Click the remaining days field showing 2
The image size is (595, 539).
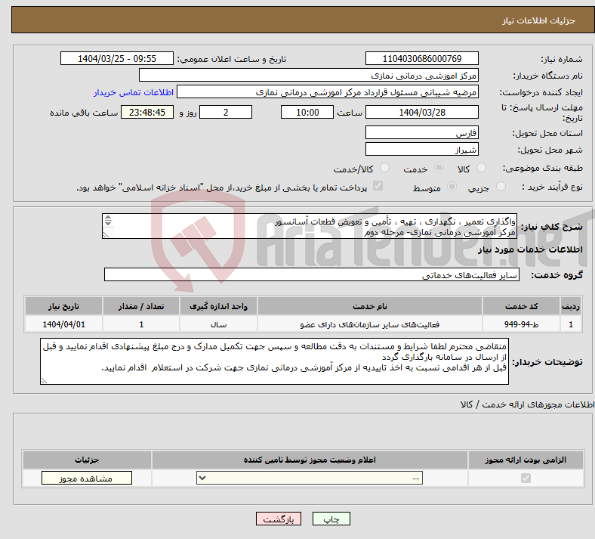pos(226,112)
